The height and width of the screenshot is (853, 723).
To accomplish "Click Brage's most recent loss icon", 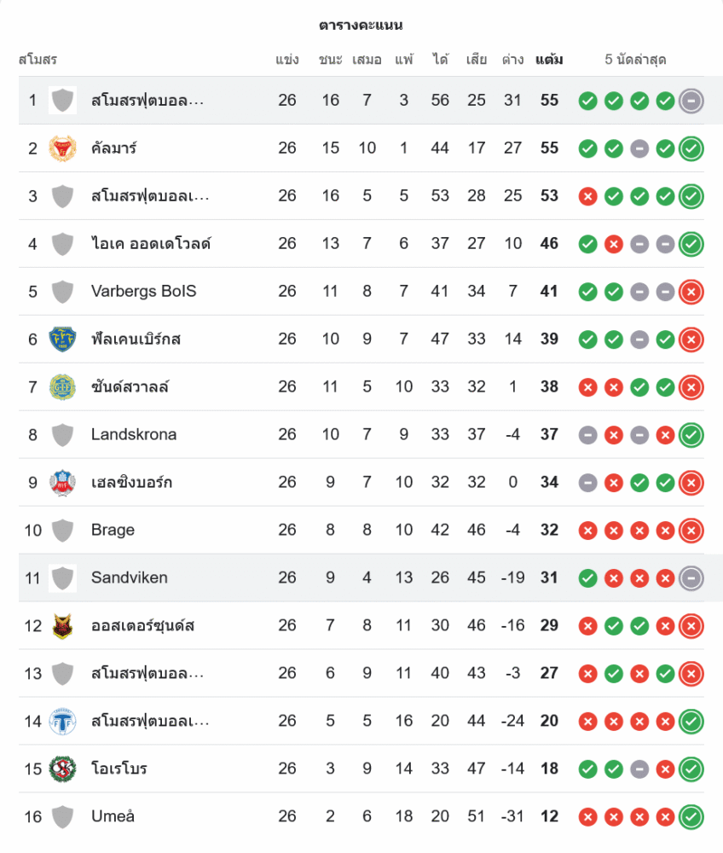I will 691,531.
